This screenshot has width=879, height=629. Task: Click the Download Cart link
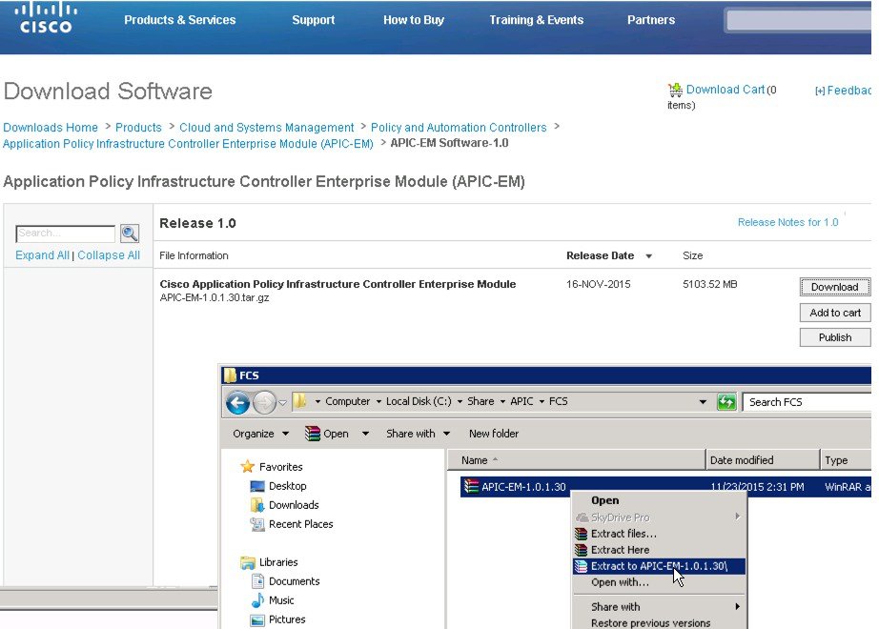pos(726,90)
